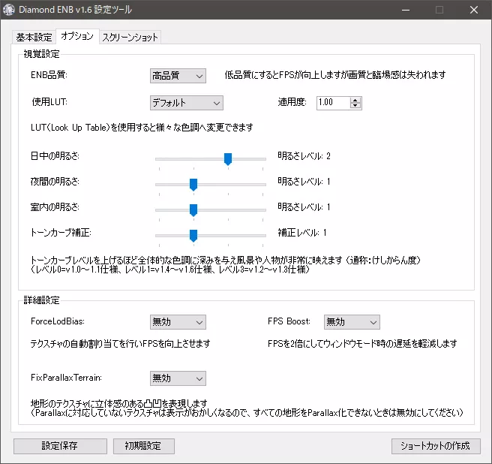Open the スクリーンショット tab
This screenshot has width=492, height=464.
pos(130,37)
